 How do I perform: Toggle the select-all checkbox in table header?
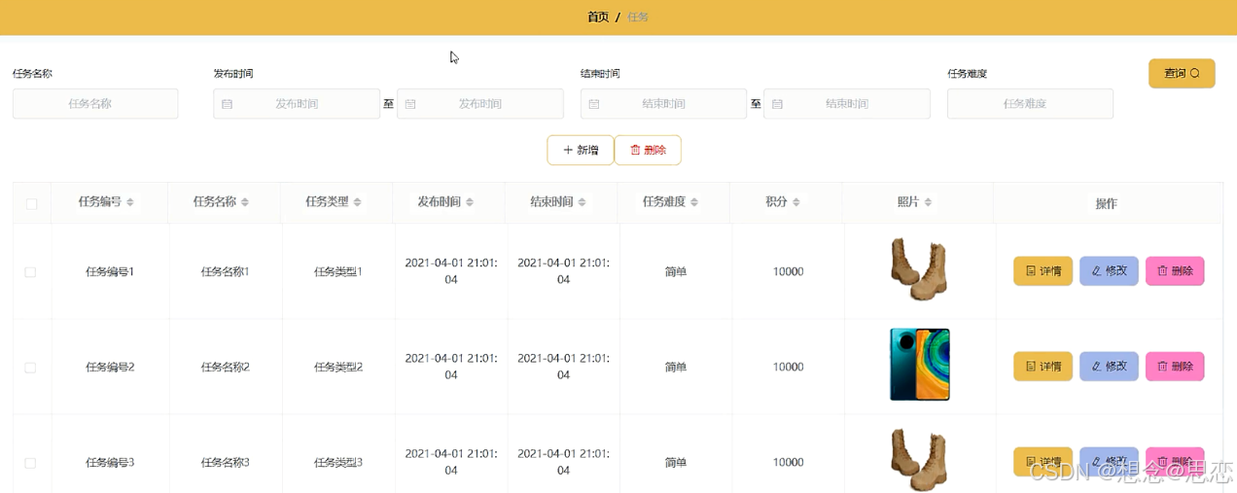click(31, 204)
